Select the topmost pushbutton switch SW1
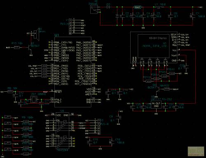Image resolution: width=206 pixels, height=158 pixels. click(x=8, y=117)
